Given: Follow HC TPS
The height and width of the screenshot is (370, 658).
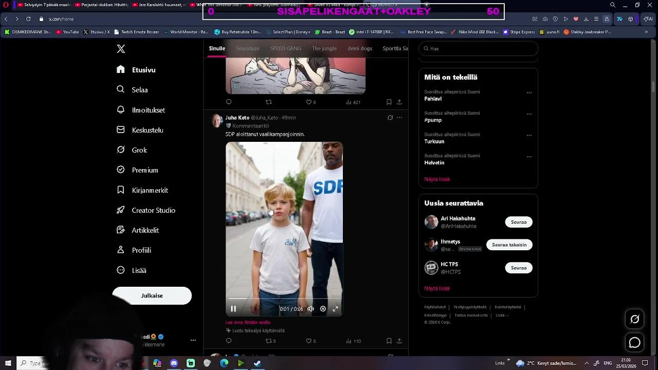Looking at the screenshot, I should click(519, 268).
